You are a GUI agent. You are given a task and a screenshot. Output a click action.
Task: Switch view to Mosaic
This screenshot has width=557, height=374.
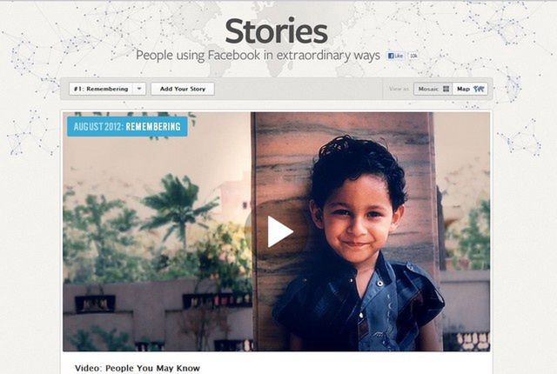(433, 89)
